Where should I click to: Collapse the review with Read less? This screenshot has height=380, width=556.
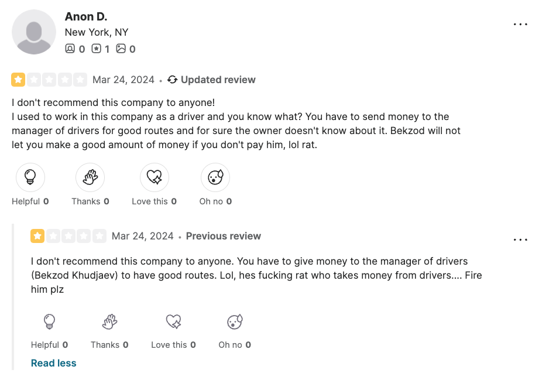[53, 363]
